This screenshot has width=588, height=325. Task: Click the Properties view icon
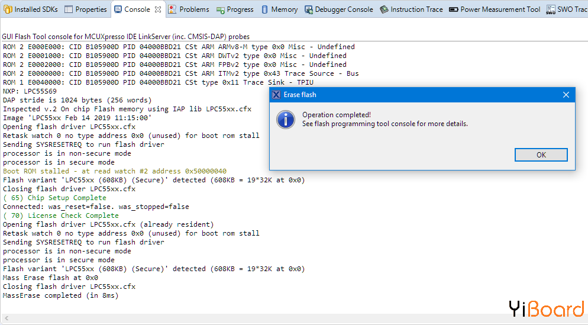(69, 9)
